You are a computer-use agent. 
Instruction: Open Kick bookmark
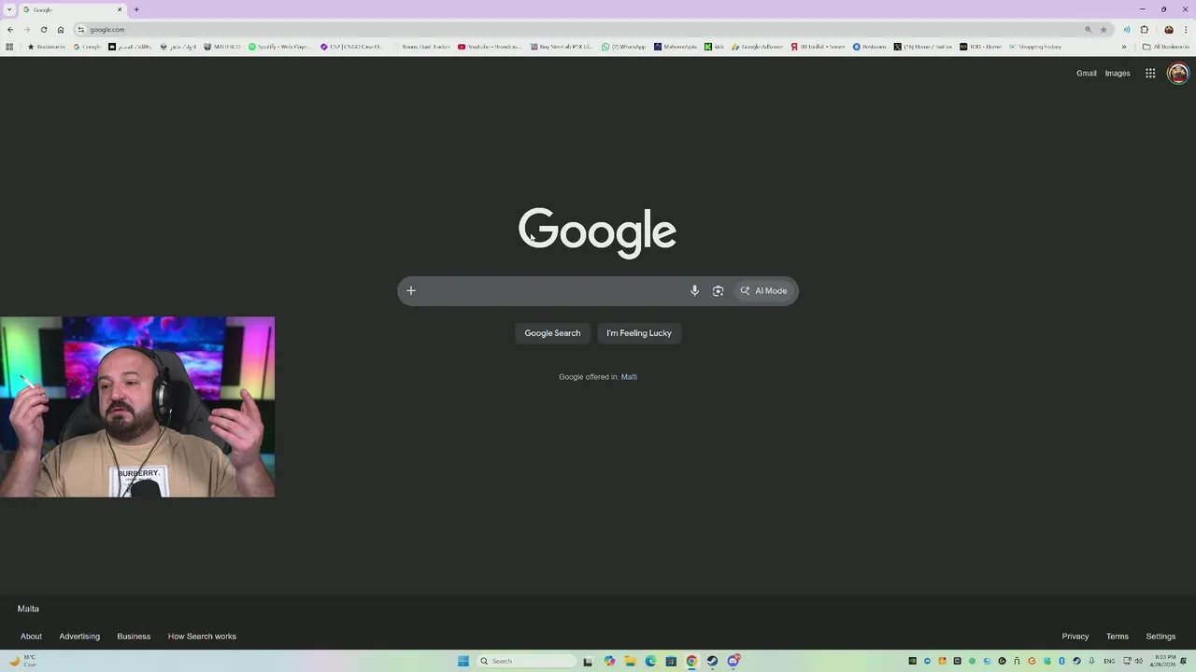pos(714,47)
